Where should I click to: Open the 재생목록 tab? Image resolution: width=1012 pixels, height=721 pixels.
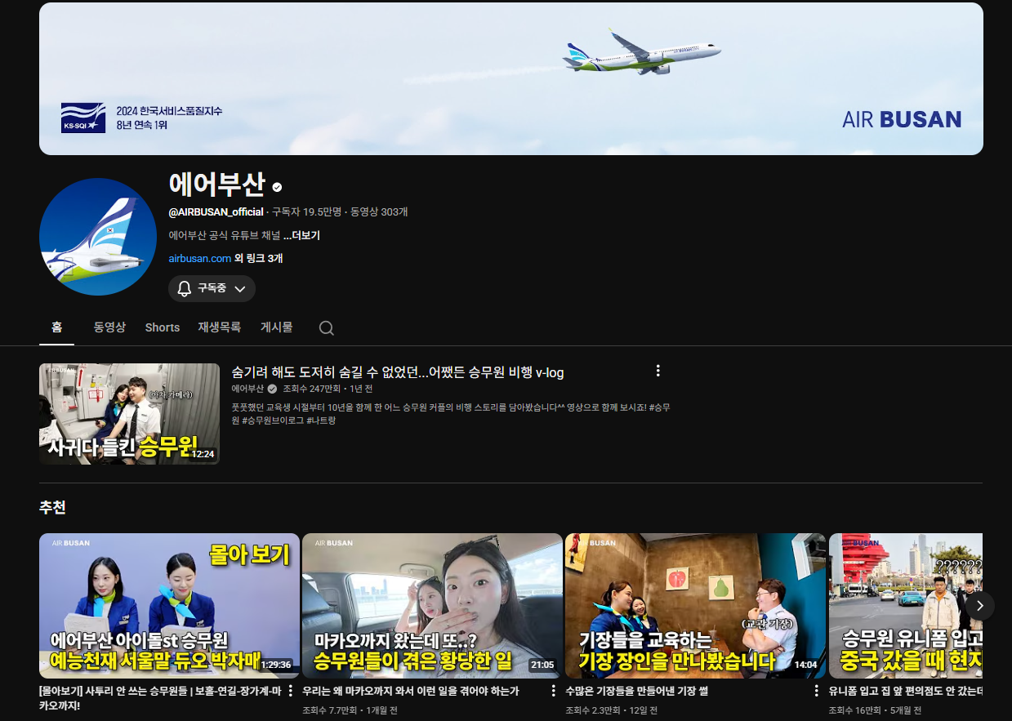219,327
